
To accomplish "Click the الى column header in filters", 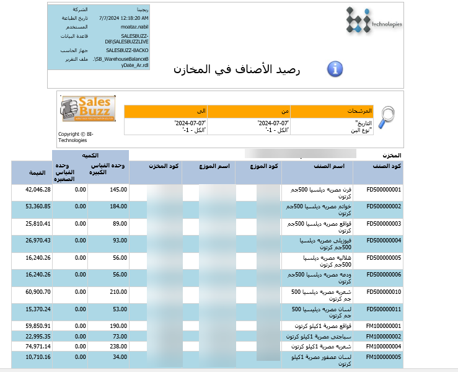I will pyautogui.click(x=165, y=111).
